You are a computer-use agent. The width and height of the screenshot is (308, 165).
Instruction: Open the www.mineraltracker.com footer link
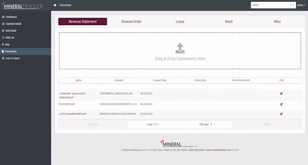tap(218, 150)
